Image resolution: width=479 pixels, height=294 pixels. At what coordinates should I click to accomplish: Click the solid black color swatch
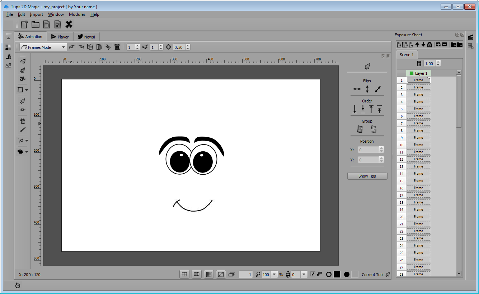pyautogui.click(x=337, y=274)
